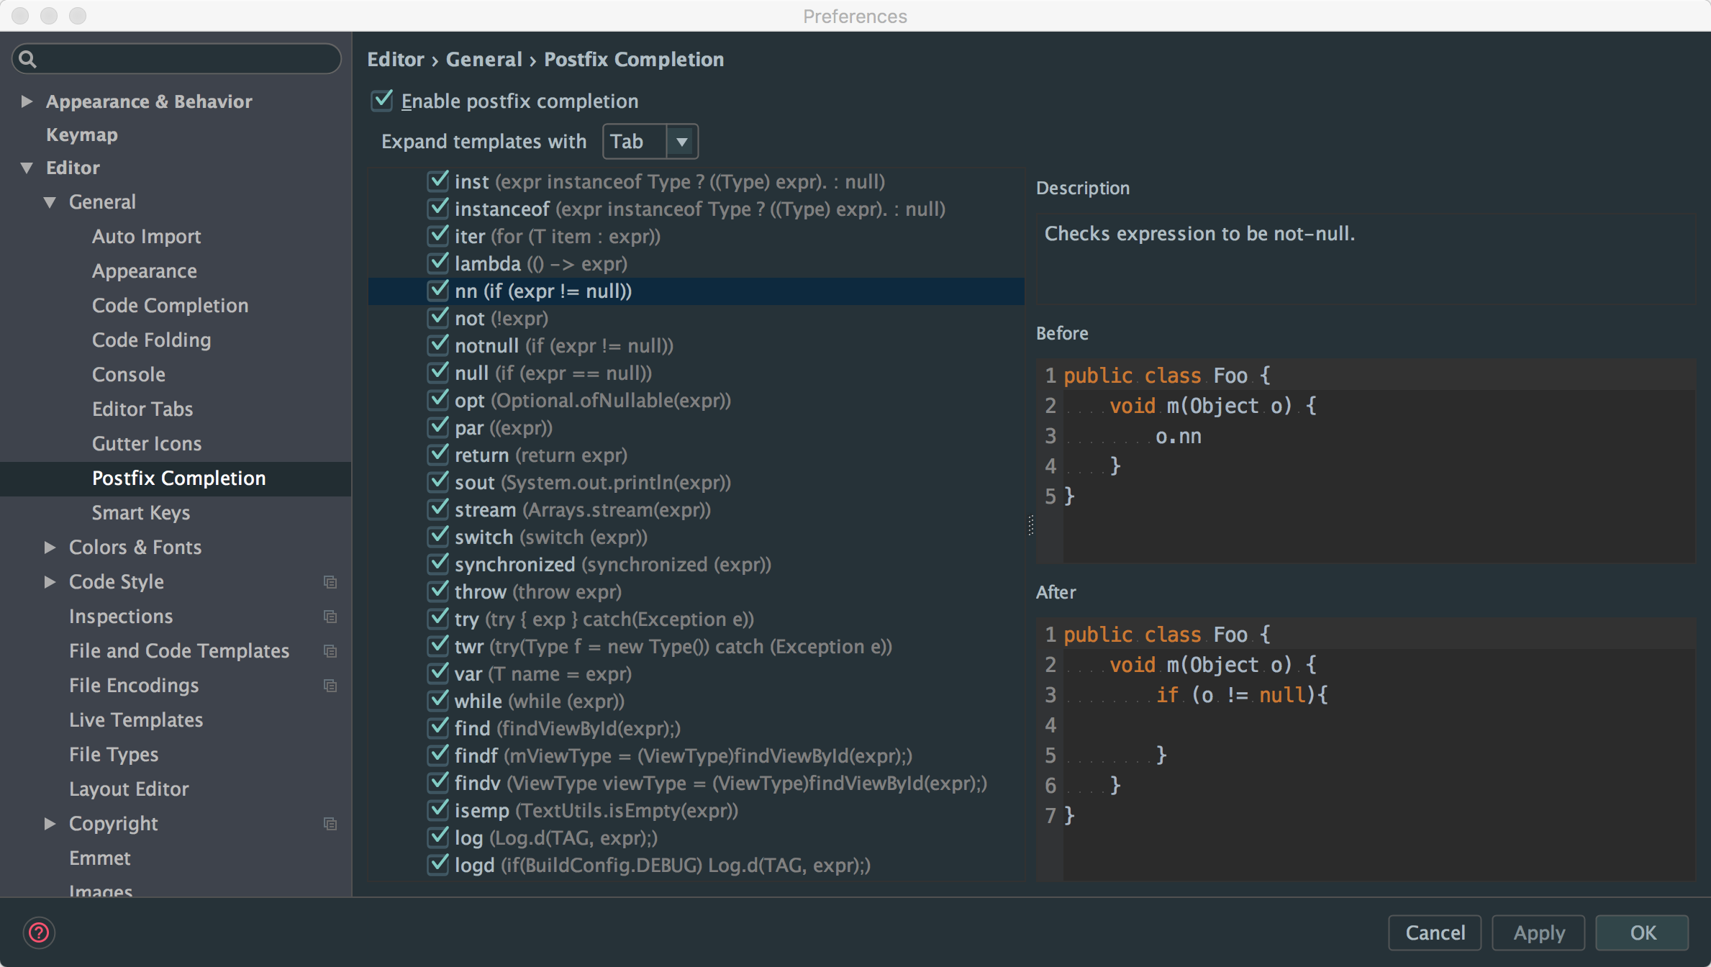This screenshot has width=1711, height=967.
Task: Disable the Enable postfix completion checkbox
Action: [x=382, y=101]
